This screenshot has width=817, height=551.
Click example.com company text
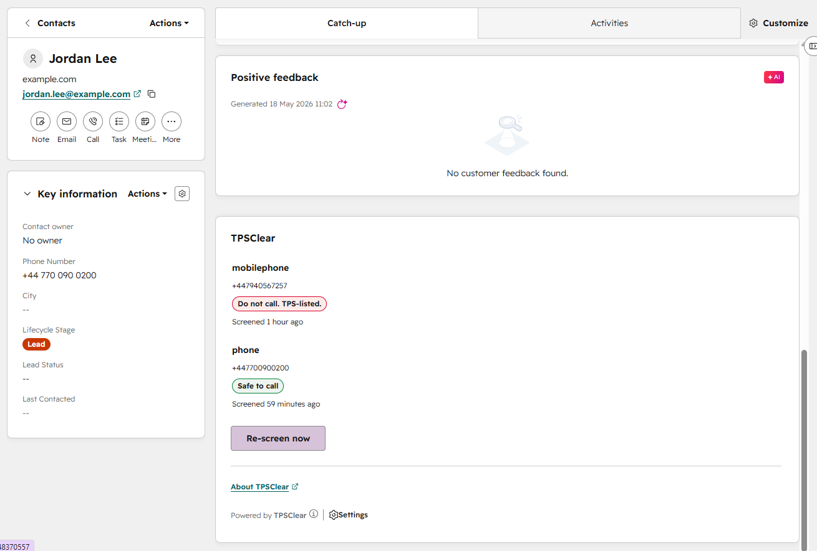pyautogui.click(x=49, y=79)
